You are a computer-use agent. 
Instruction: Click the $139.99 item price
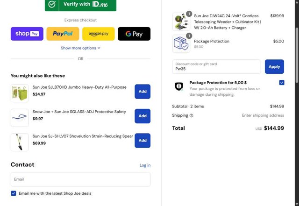[x=277, y=16]
